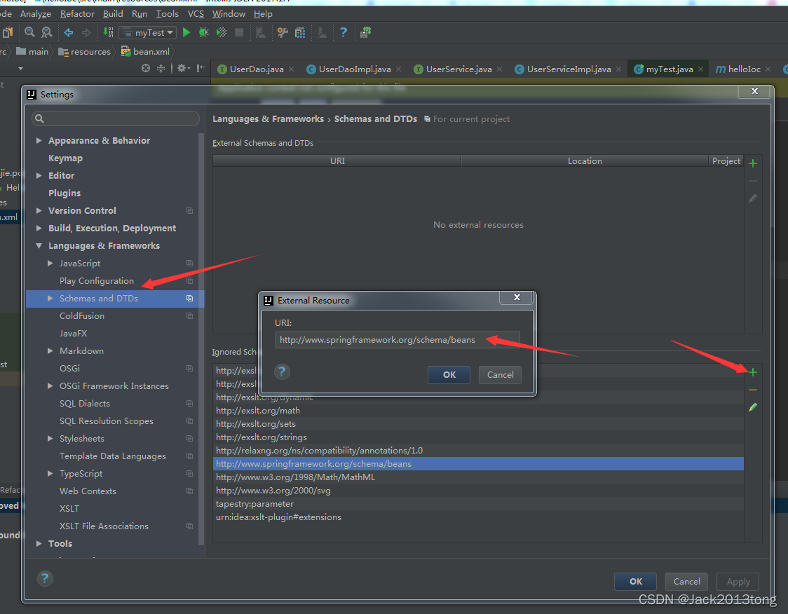Switch to the myTest.java tab
Screen dimensions: 788x614
click(669, 69)
